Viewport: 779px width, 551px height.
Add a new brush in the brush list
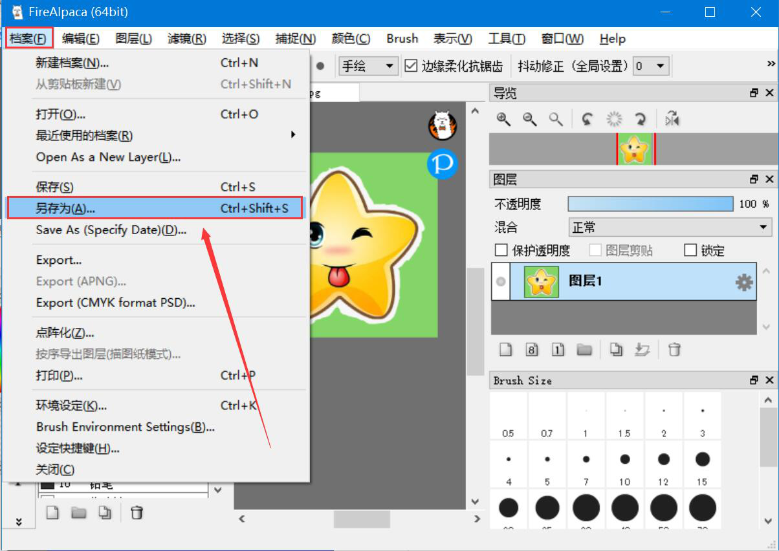point(52,513)
